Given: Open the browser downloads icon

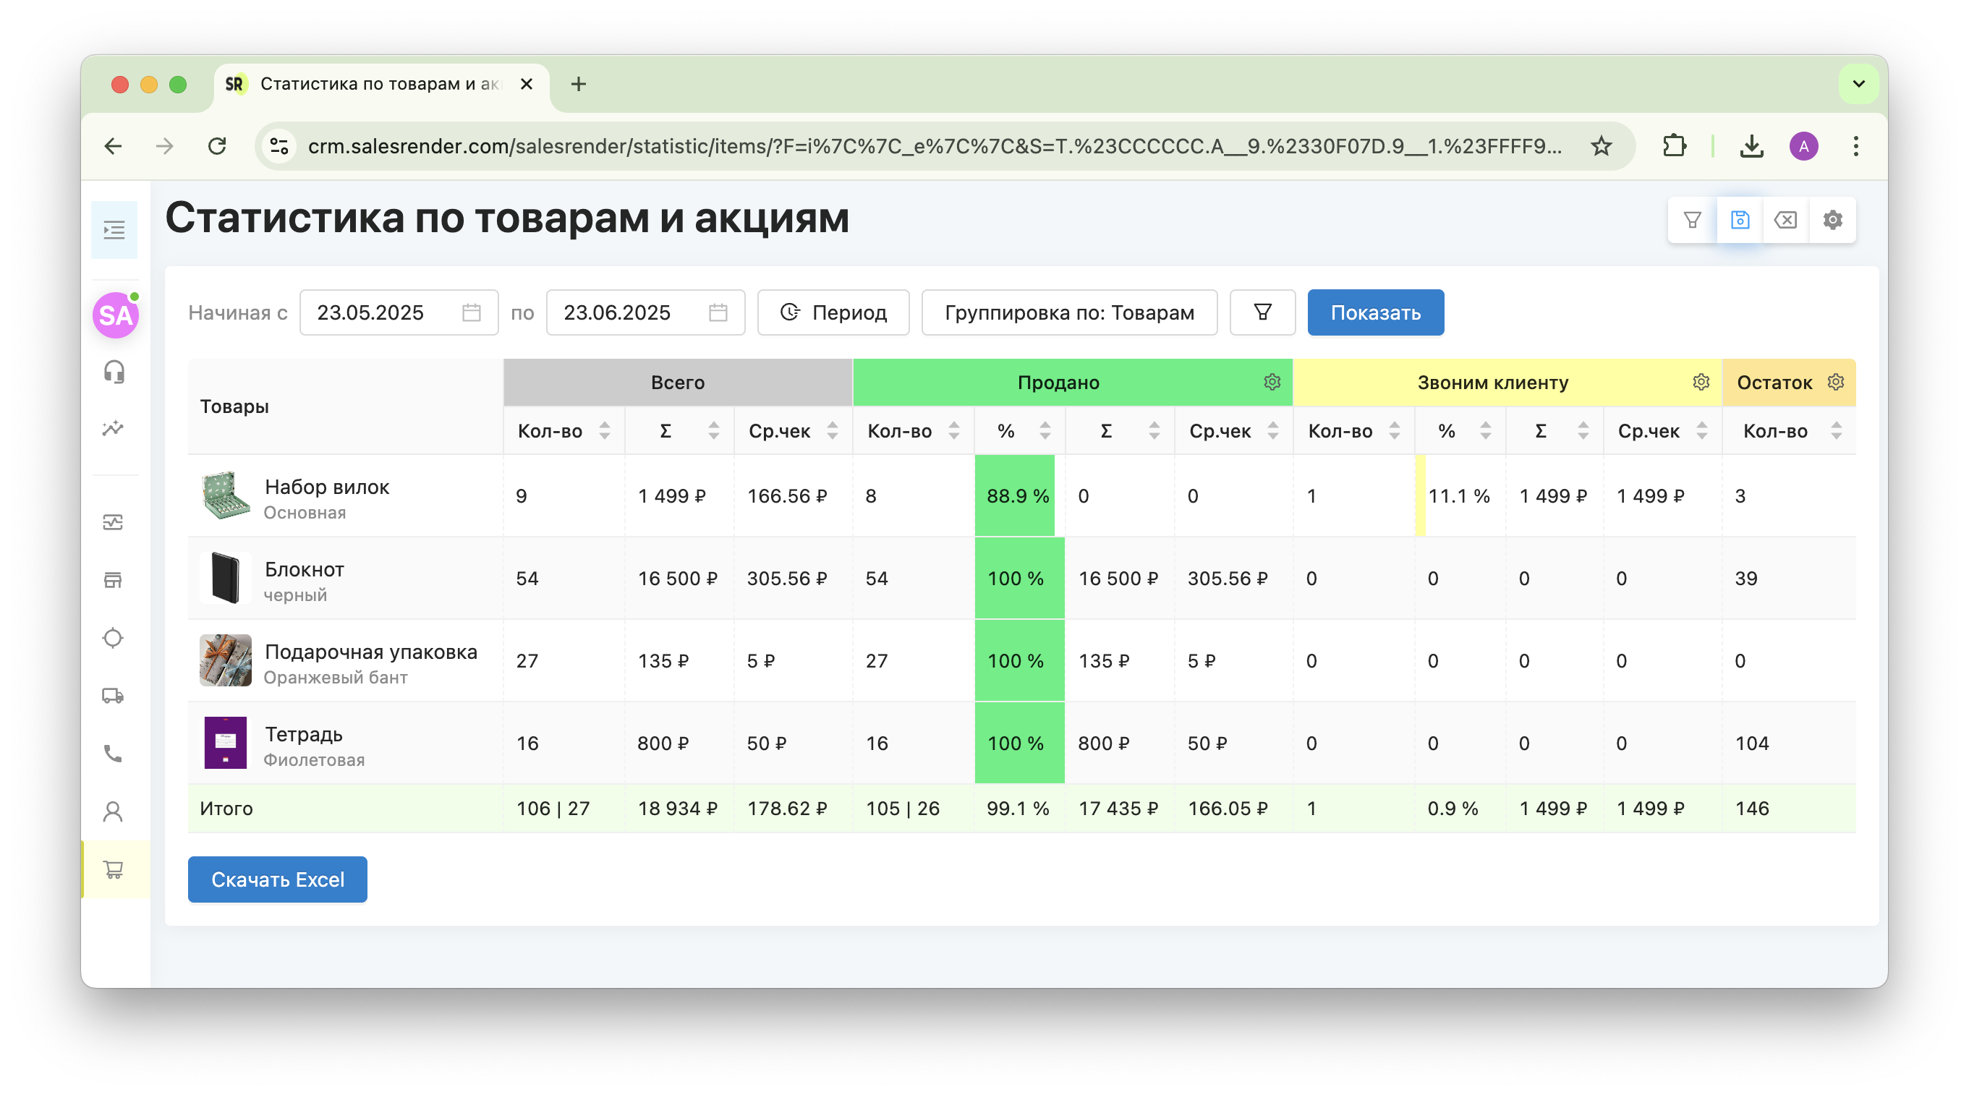Looking at the screenshot, I should click(x=1751, y=146).
